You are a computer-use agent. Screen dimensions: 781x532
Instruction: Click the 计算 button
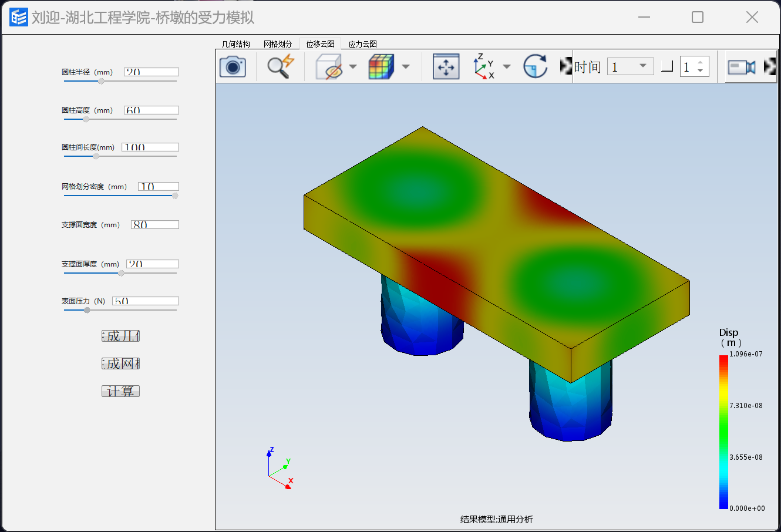click(120, 391)
